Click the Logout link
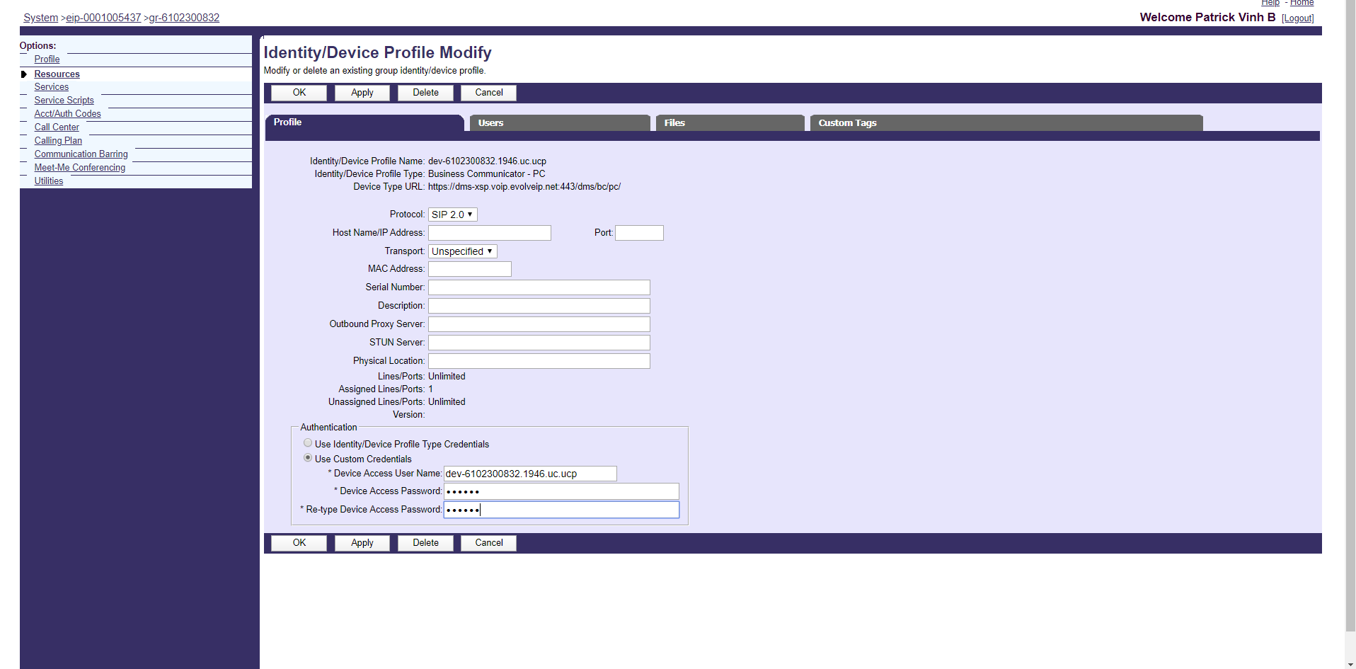Screen dimensions: 1356x669 point(1297,18)
